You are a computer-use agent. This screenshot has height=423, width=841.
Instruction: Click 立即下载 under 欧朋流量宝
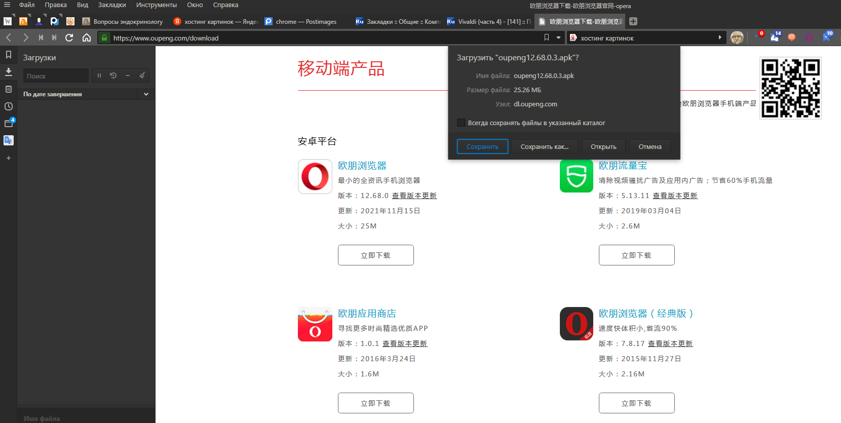[637, 255]
